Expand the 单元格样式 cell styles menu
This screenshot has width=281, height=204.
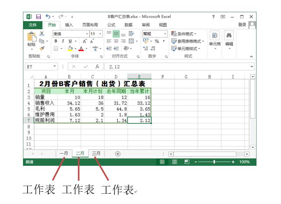[186, 49]
